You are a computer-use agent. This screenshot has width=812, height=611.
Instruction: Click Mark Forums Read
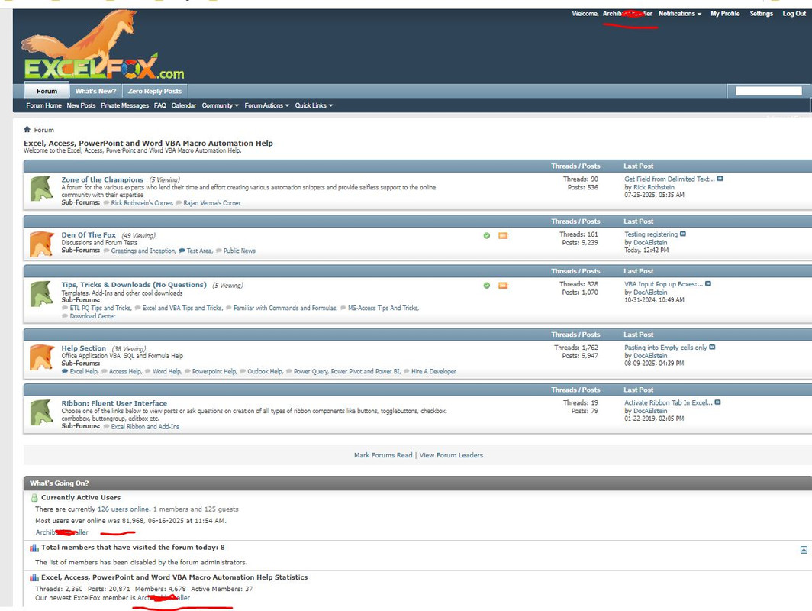click(x=383, y=455)
